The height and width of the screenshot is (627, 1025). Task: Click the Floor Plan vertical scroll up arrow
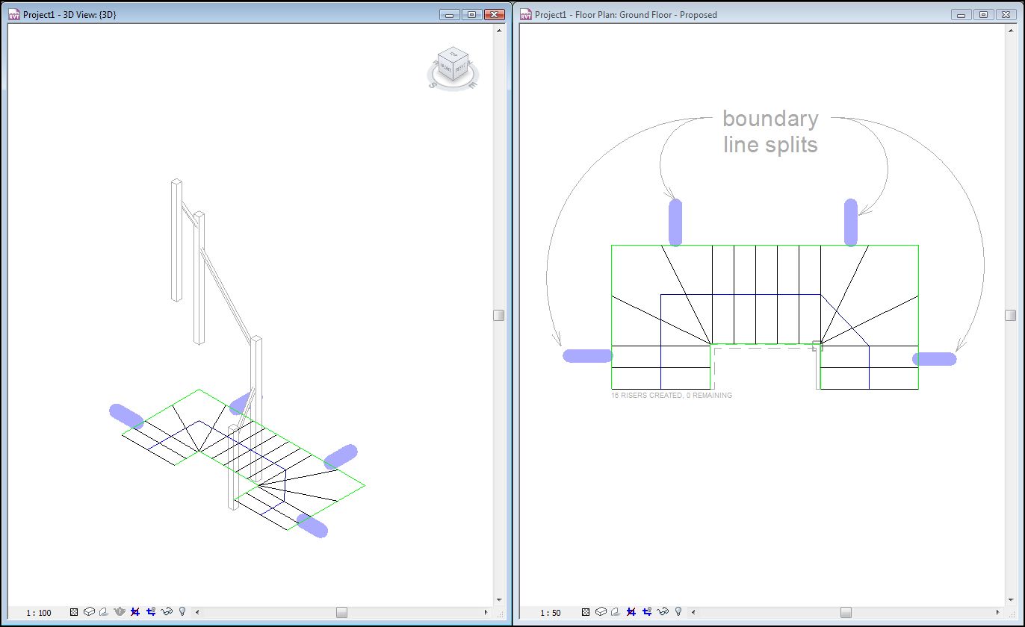(1011, 31)
